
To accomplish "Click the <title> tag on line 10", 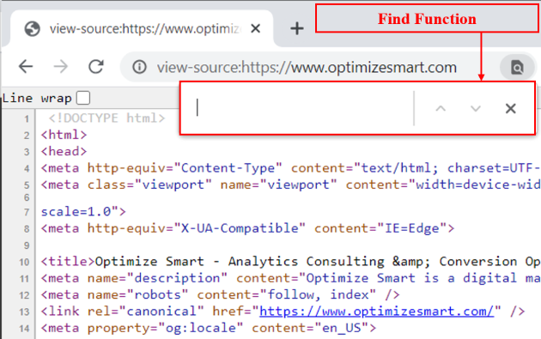I will [x=68, y=262].
